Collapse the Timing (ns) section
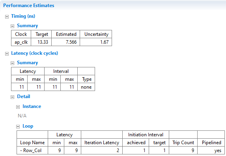Screen dimensions: 226x156 pyautogui.click(x=7, y=17)
